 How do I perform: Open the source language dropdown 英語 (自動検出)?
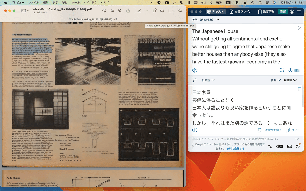pyautogui.click(x=206, y=20)
